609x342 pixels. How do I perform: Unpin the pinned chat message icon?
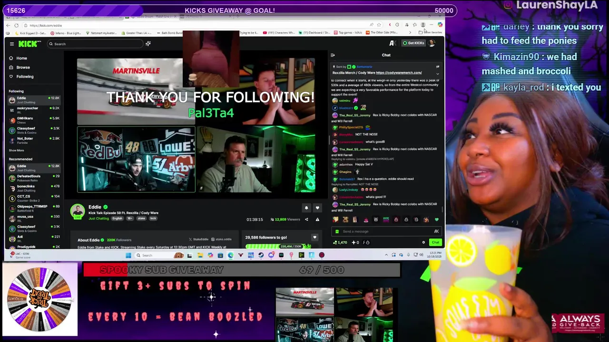[x=437, y=66]
